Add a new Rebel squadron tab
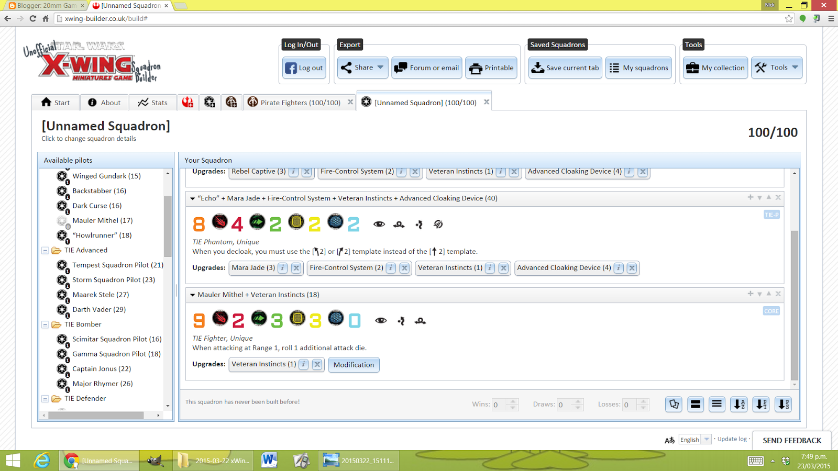Screen dimensions: 838x471 (x=188, y=102)
